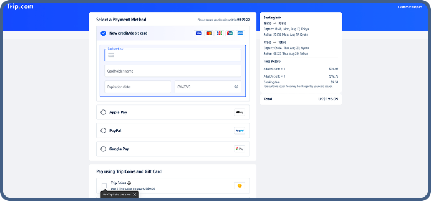Click the Total label
The width and height of the screenshot is (431, 201).
pyautogui.click(x=268, y=99)
